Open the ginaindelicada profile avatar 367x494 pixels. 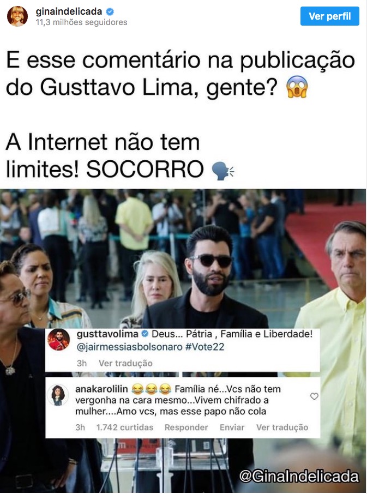pyautogui.click(x=17, y=16)
